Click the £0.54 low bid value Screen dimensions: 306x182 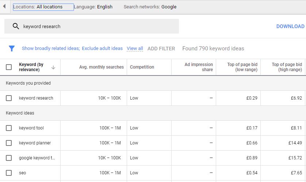pos(252,173)
